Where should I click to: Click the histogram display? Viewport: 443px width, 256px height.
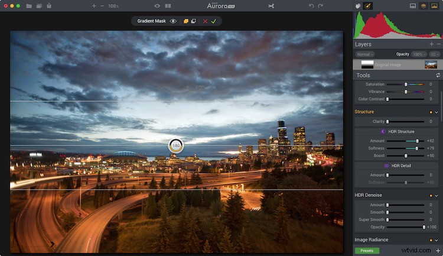coord(398,25)
